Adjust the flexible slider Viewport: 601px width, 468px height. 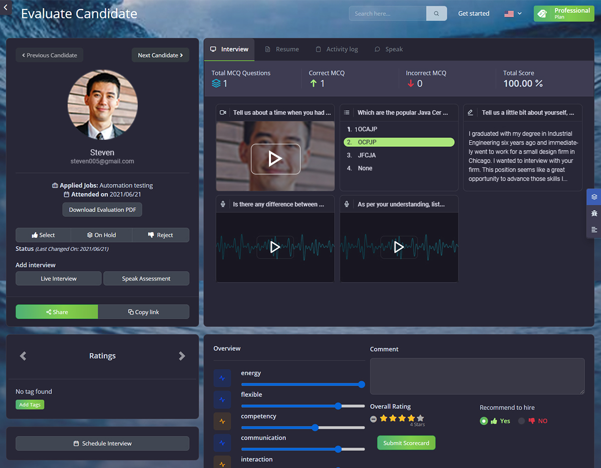(303, 406)
